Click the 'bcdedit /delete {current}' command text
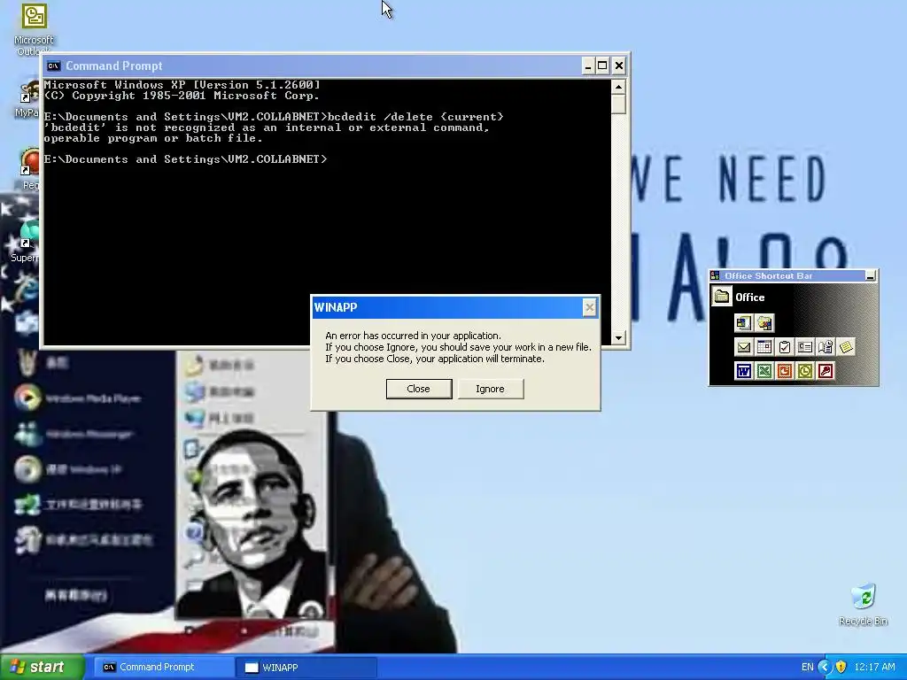The image size is (907, 680). tap(415, 117)
